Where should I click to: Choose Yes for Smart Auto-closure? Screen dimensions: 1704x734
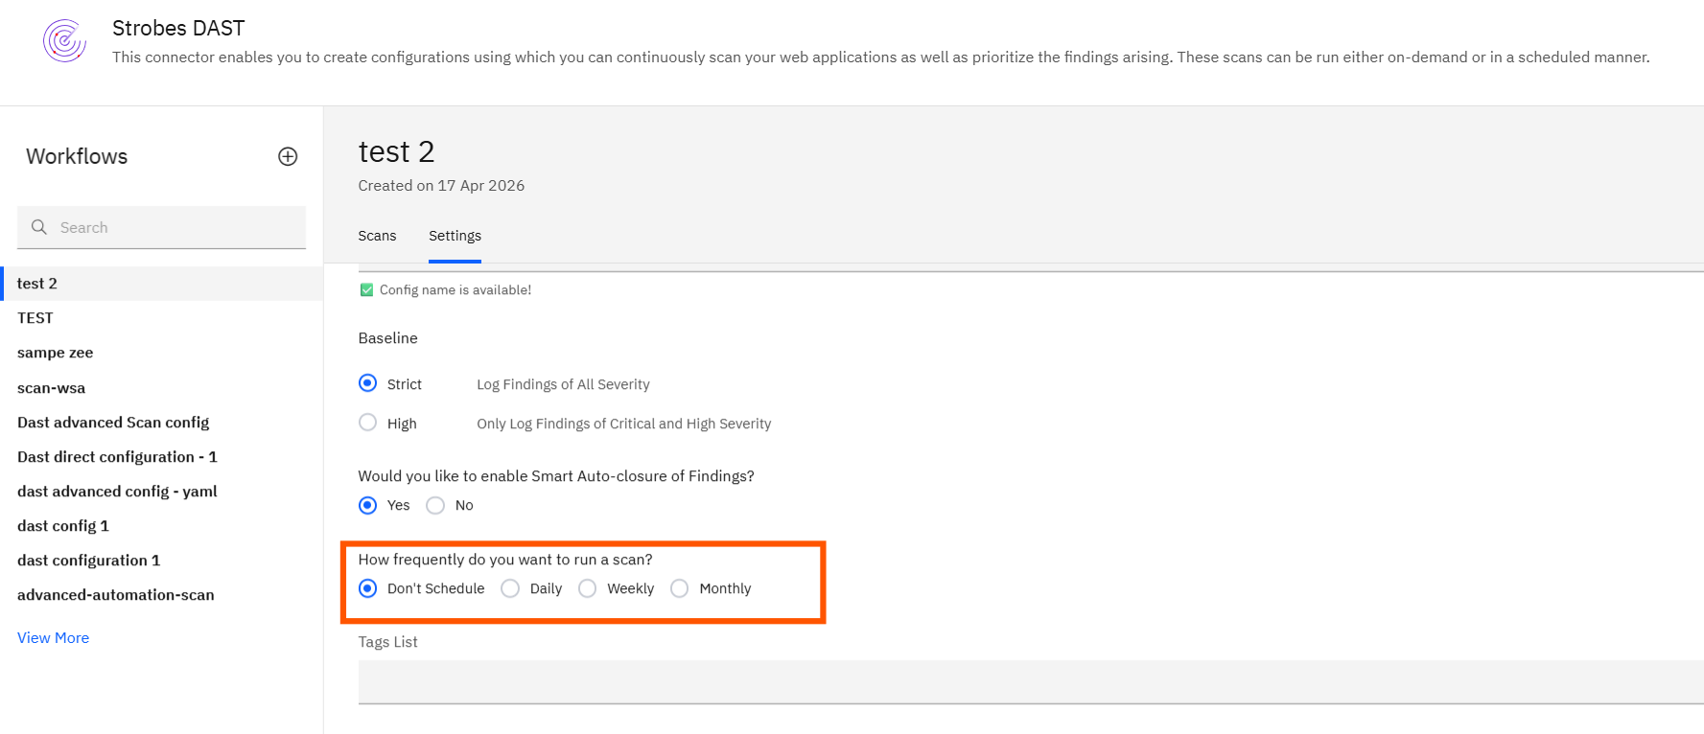click(x=368, y=505)
